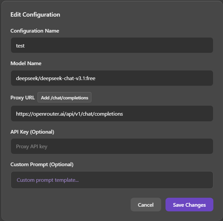Click the "Custom Prompt (Optional)" label
This screenshot has width=223, height=221.
[42, 164]
